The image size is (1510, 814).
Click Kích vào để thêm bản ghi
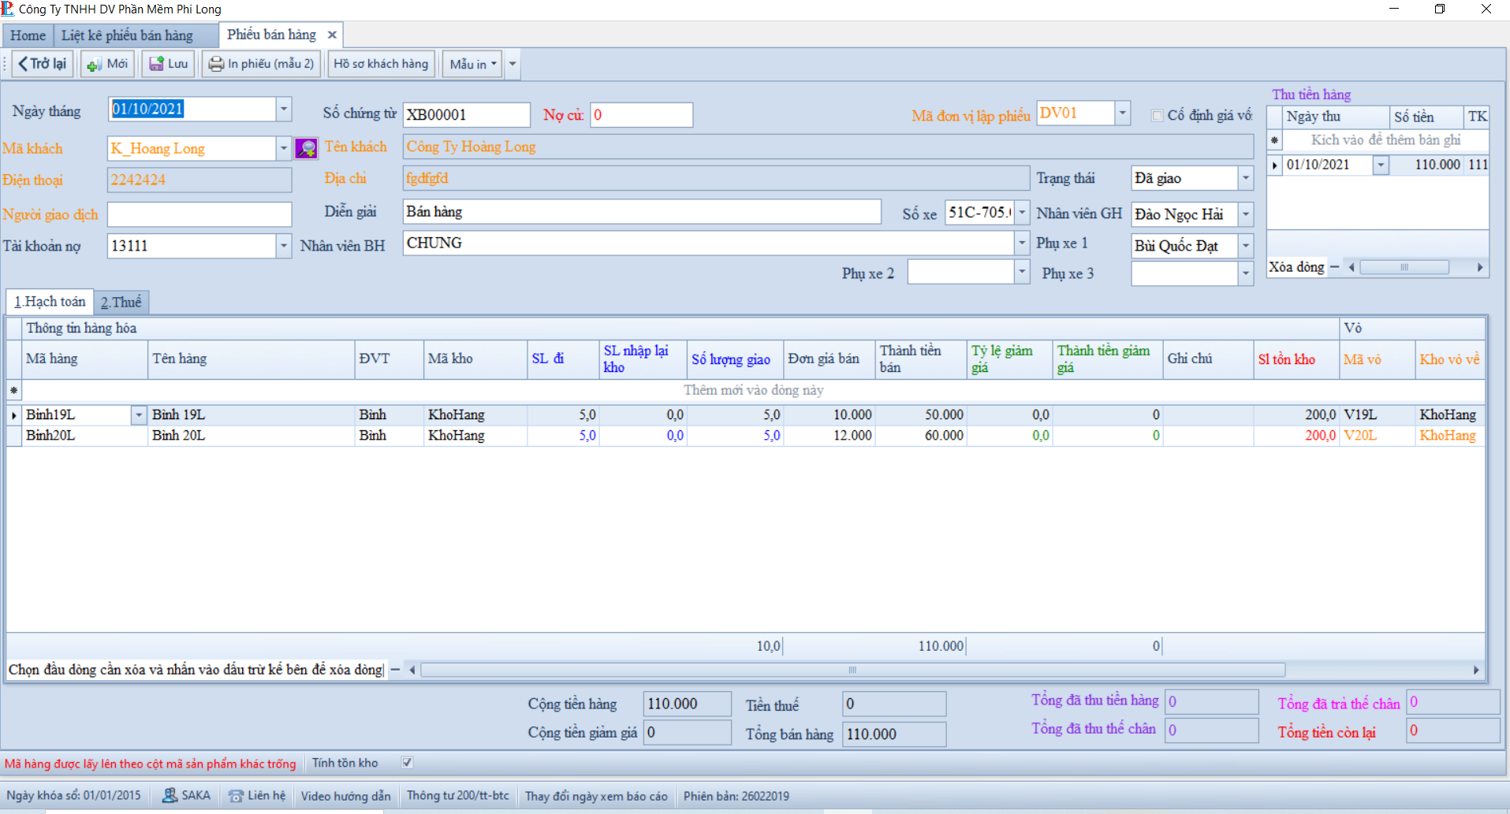click(1385, 139)
